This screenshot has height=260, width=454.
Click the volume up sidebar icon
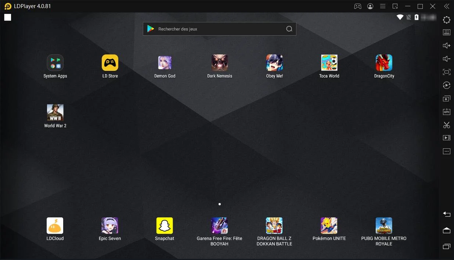click(x=447, y=46)
